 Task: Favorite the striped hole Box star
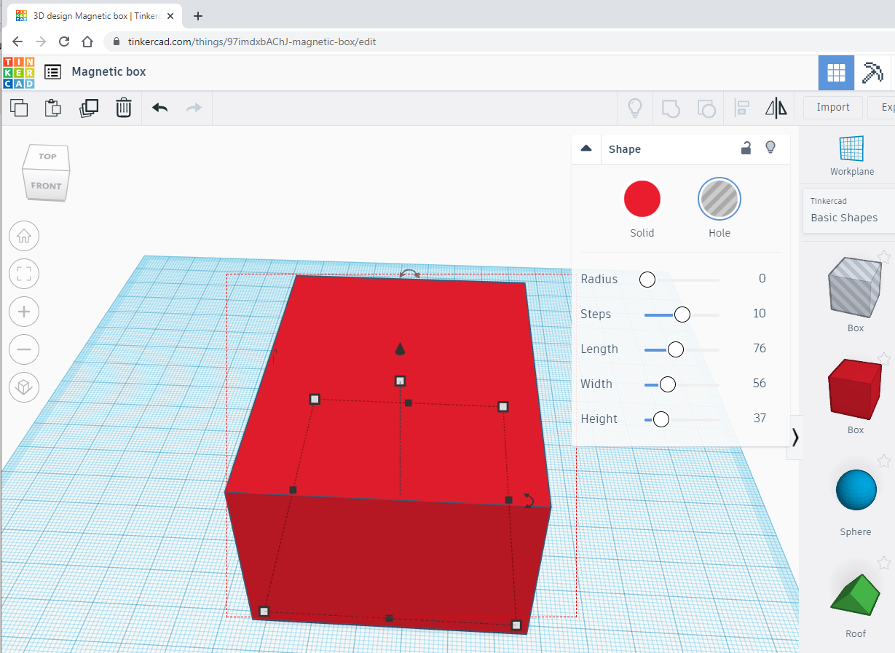tap(884, 257)
